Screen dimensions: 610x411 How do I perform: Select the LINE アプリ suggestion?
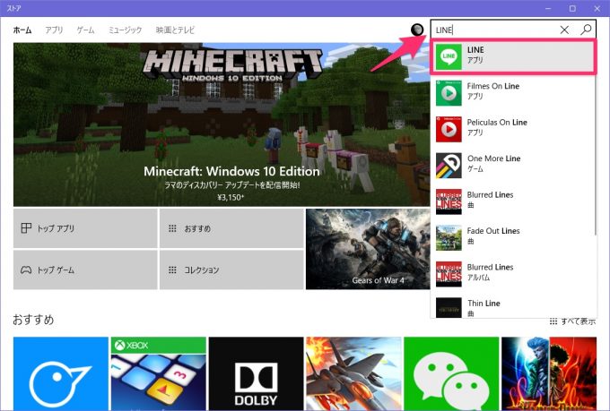[x=513, y=56]
